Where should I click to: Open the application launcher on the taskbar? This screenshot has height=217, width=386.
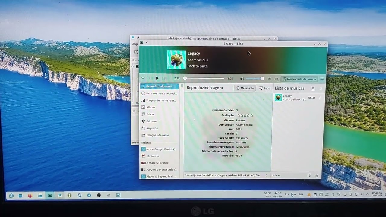point(11,196)
